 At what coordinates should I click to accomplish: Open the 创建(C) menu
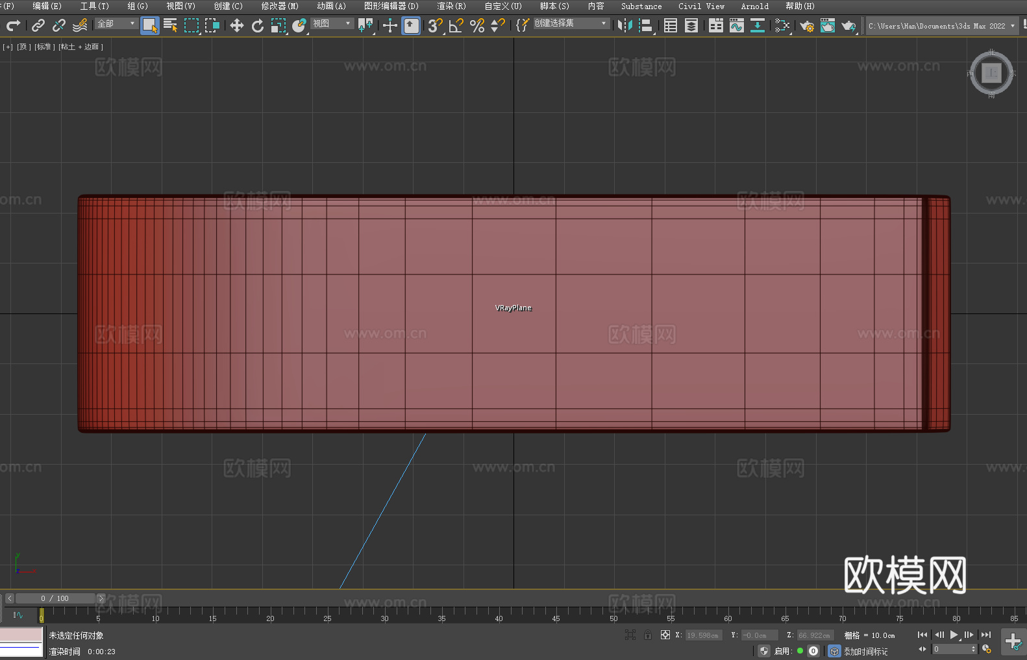[x=229, y=6]
